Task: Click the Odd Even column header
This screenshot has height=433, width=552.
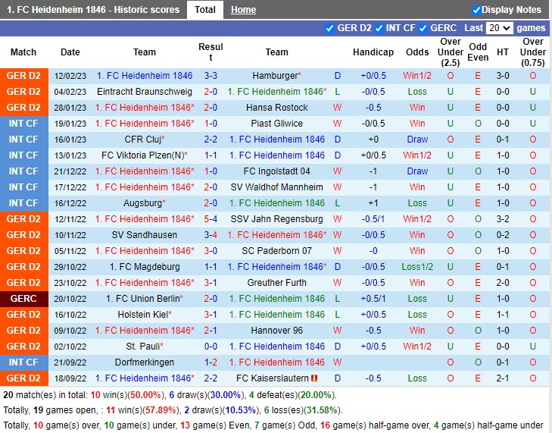Action: (x=478, y=52)
